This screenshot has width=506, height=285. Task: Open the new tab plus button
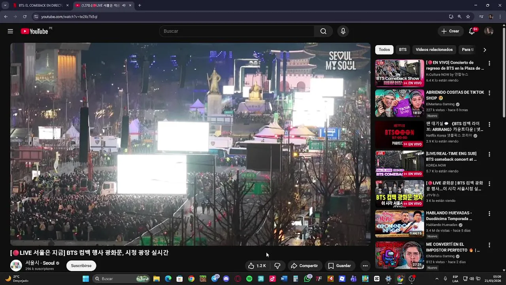point(140,6)
